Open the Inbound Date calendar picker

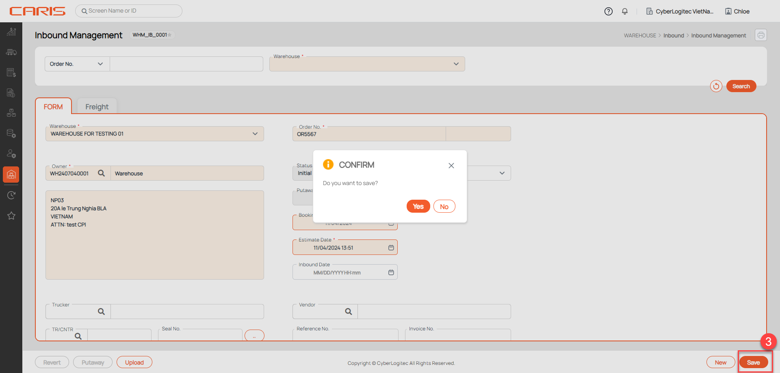tap(391, 272)
